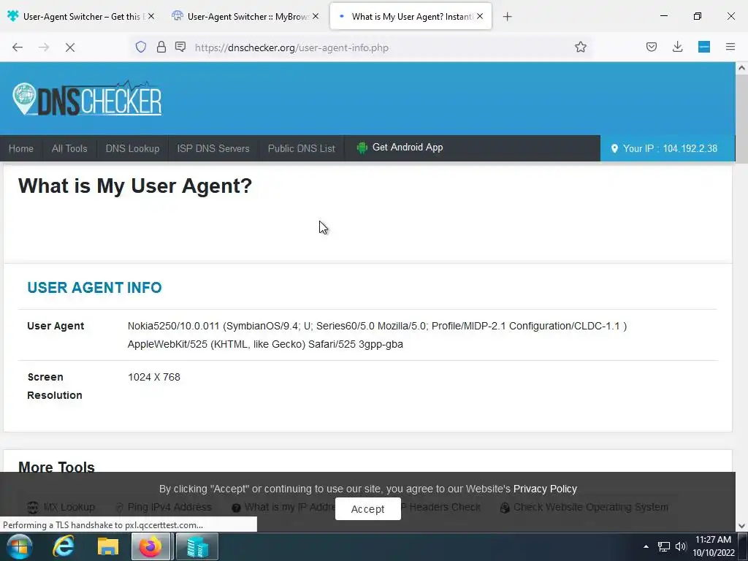Open the Firefox application menu
Screen dimensions: 748x561
coord(730,47)
